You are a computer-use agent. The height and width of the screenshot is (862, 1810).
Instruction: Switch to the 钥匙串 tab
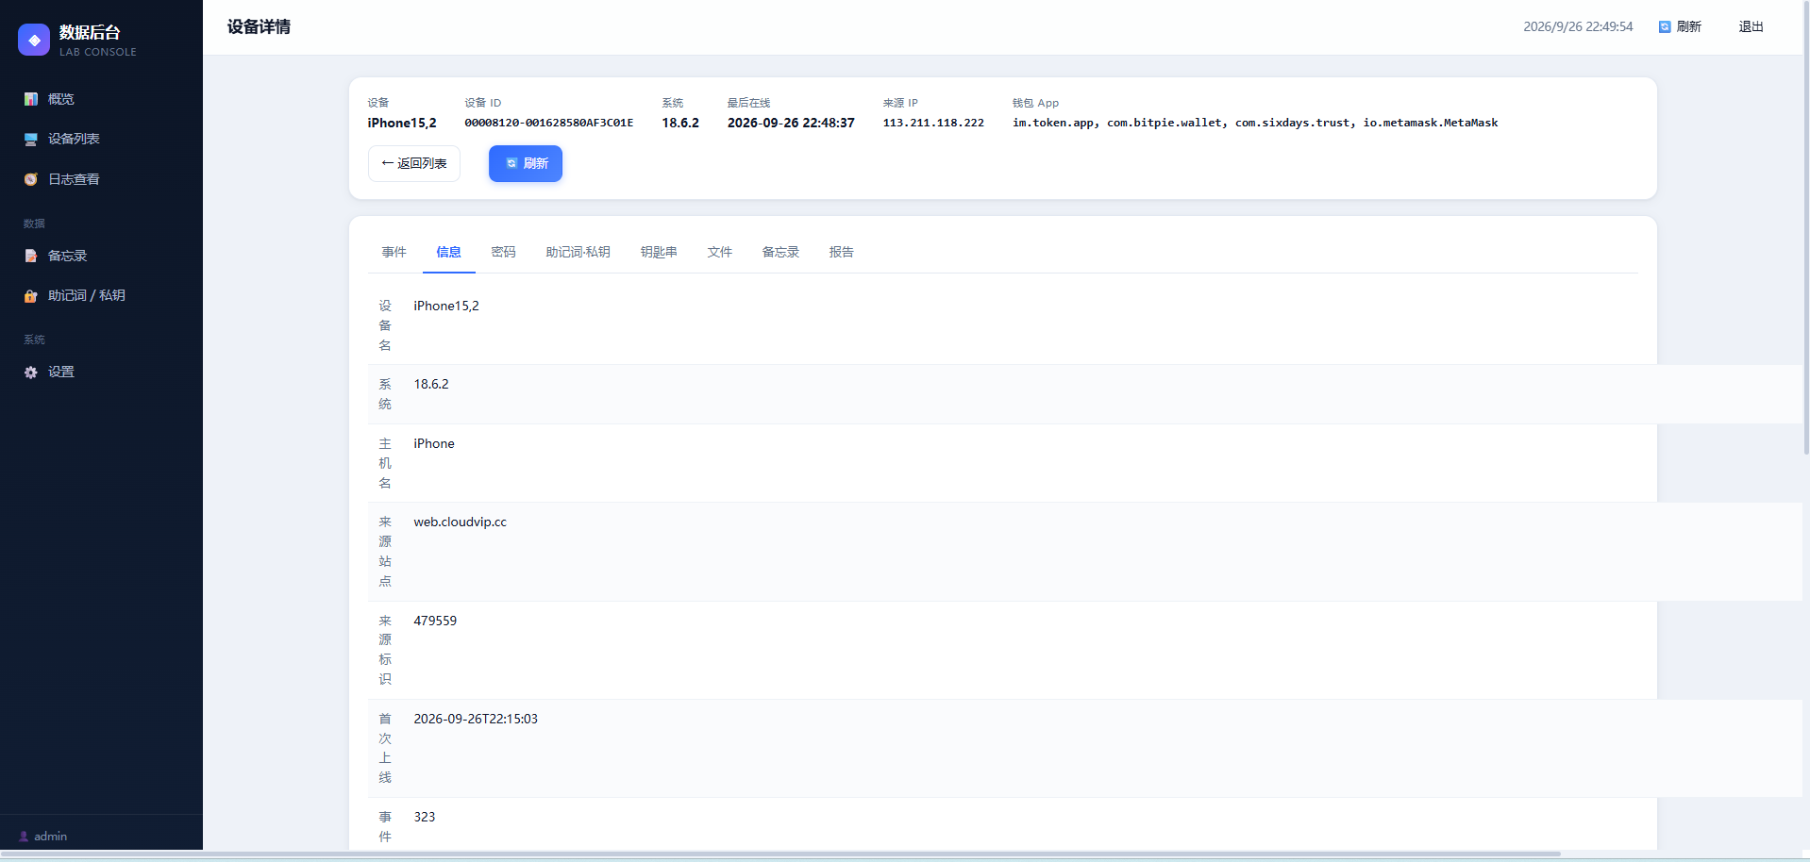[x=659, y=252]
